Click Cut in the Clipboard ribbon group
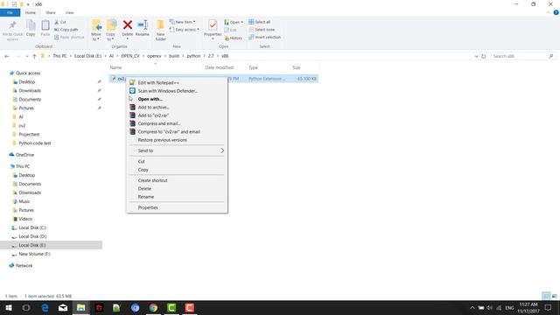The image size is (560, 315). point(60,22)
